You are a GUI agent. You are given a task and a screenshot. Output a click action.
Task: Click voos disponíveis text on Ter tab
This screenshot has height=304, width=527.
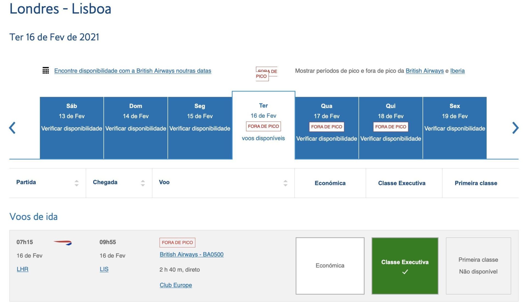coord(263,138)
